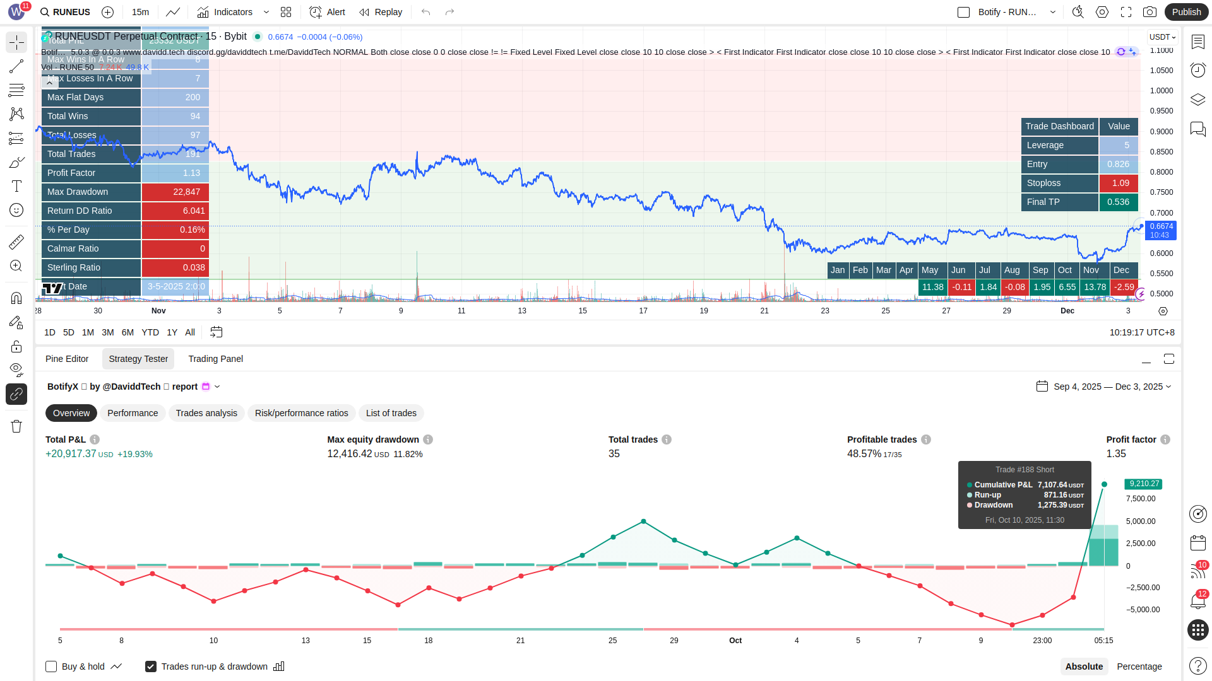Image resolution: width=1212 pixels, height=681 pixels.
Task: Select the 3M time range
Action: tap(108, 332)
